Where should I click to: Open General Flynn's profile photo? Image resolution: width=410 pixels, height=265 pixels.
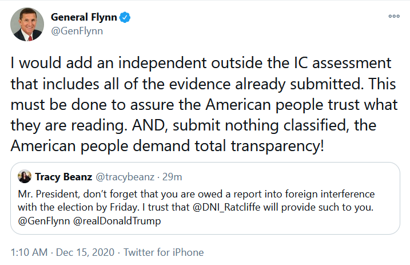(27, 25)
